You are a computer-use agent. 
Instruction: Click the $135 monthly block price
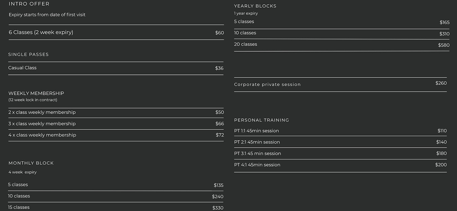218,185
